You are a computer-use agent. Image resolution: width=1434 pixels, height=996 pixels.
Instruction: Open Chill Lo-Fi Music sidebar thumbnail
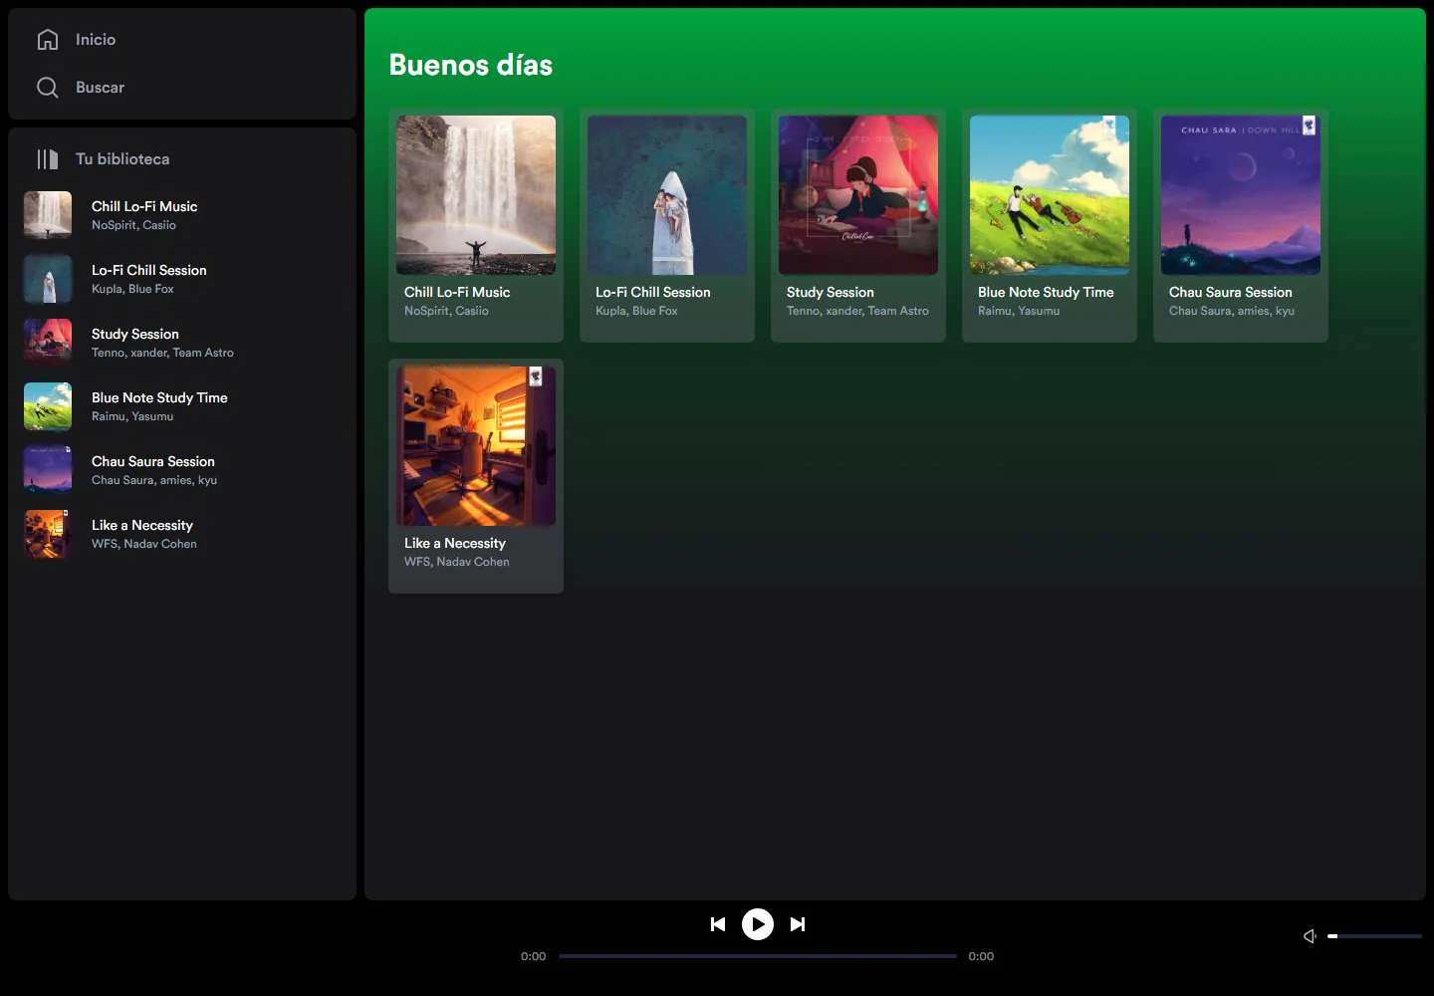(48, 215)
